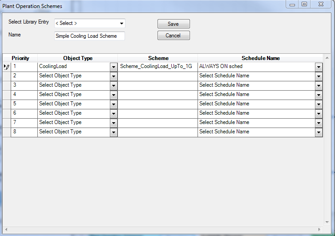Viewport: 335px width, 236px height.
Task: Expand Schedule Name dropdown in row 1
Action: (319, 67)
